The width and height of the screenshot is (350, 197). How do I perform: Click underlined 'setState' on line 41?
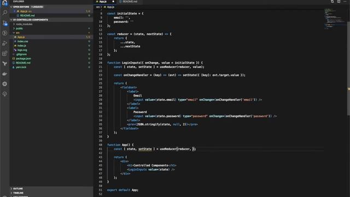(x=145, y=149)
